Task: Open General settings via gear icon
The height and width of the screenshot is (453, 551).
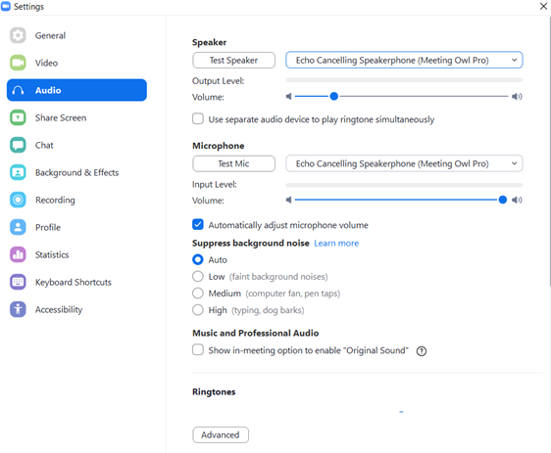Action: point(18,35)
